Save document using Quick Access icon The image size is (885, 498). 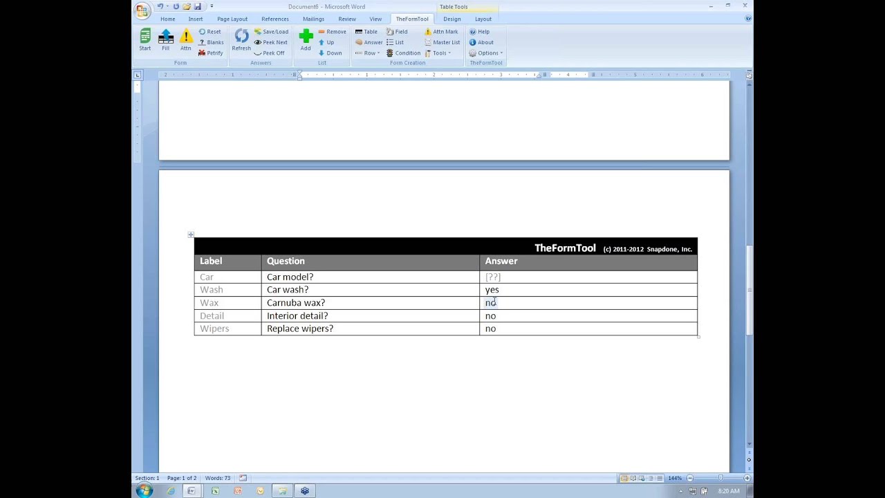click(198, 6)
